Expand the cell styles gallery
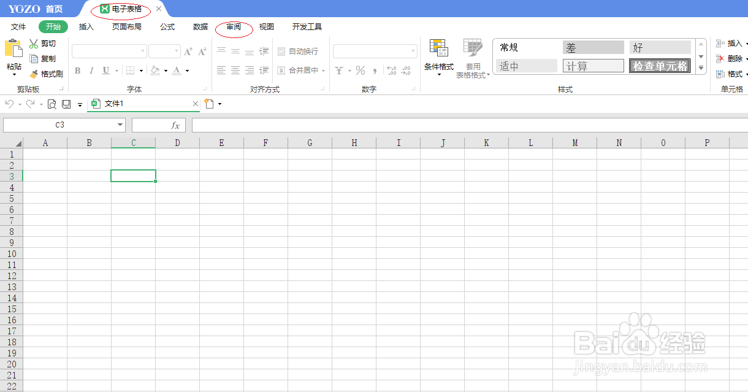The height and width of the screenshot is (392, 748). pos(701,68)
